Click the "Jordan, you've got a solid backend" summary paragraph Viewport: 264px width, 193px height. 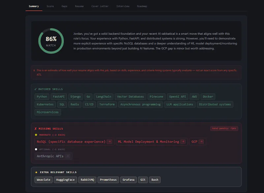[x=155, y=41]
